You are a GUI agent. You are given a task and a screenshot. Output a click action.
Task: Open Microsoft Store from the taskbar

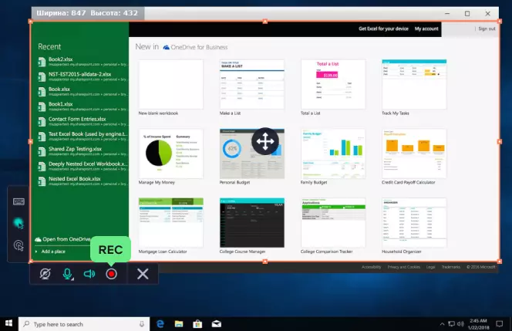coord(197,324)
